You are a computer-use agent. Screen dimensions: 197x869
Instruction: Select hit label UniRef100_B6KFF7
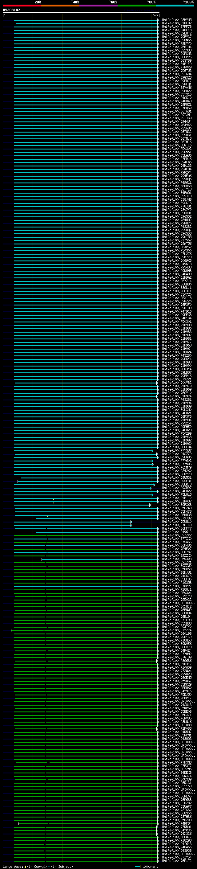pos(177,529)
